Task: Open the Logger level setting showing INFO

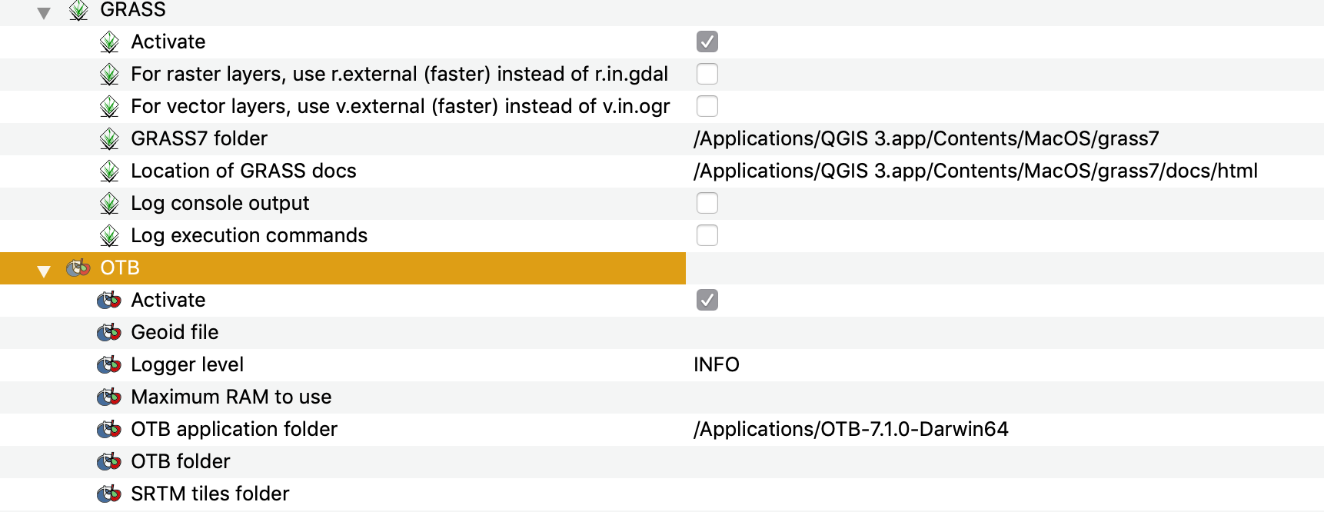Action: click(716, 364)
